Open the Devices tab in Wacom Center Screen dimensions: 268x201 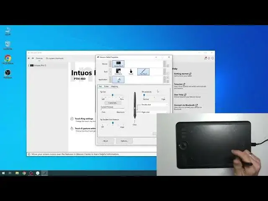tap(39, 58)
